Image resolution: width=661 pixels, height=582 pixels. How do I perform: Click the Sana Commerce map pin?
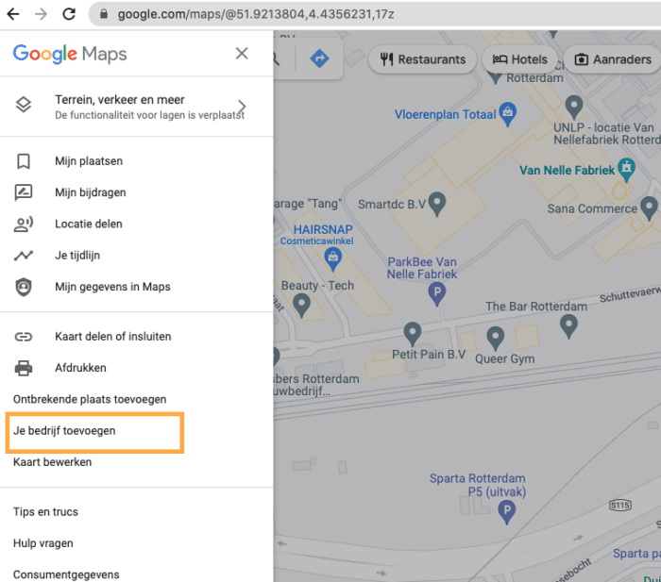(x=650, y=208)
